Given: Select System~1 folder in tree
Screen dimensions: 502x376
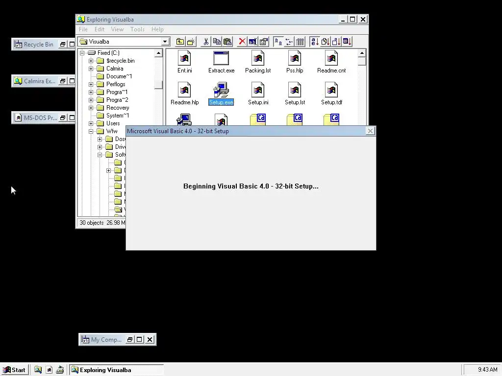Looking at the screenshot, I should (x=118, y=116).
